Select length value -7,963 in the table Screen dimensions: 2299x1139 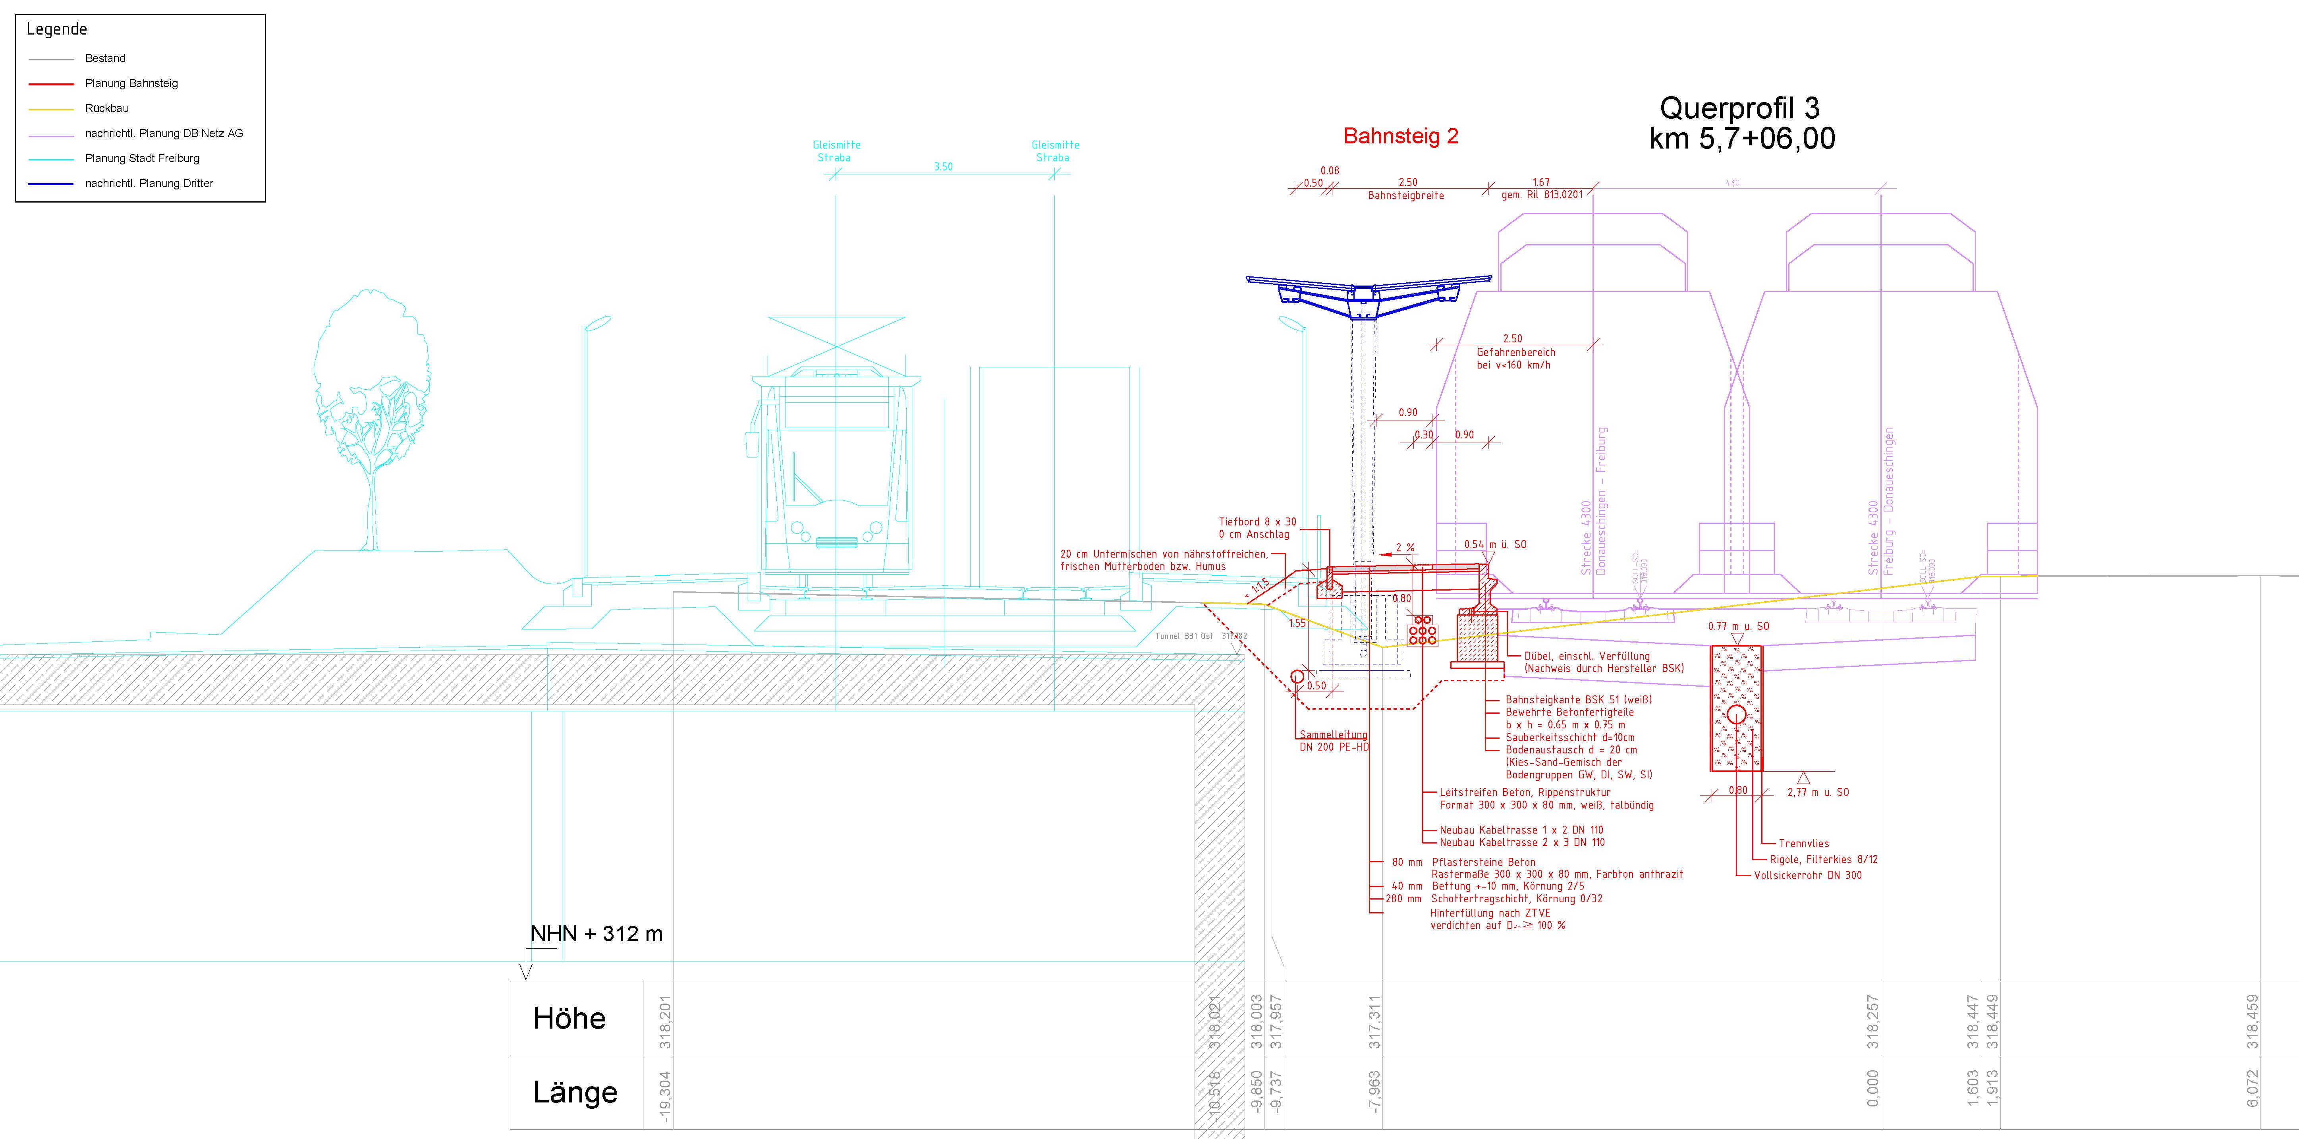point(1374,1092)
